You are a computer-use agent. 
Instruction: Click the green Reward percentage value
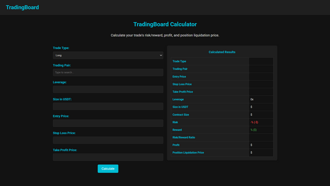tap(253, 130)
